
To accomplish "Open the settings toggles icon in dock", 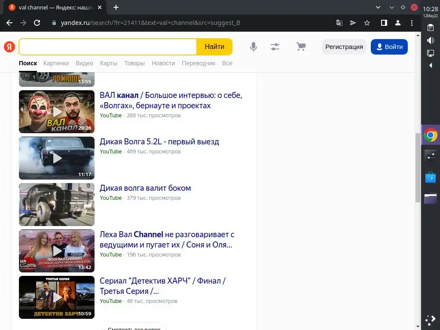I will click(x=431, y=156).
